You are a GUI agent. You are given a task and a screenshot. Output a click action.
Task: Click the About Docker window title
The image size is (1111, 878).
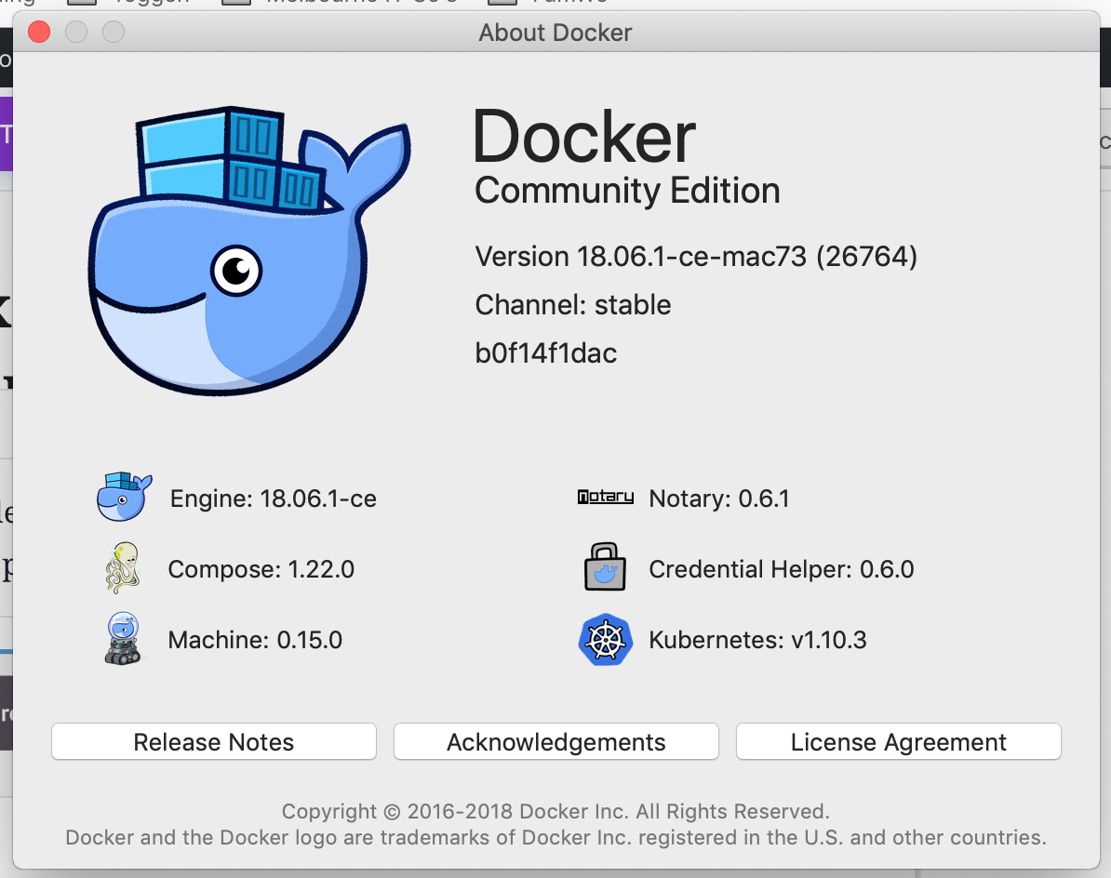click(x=555, y=33)
